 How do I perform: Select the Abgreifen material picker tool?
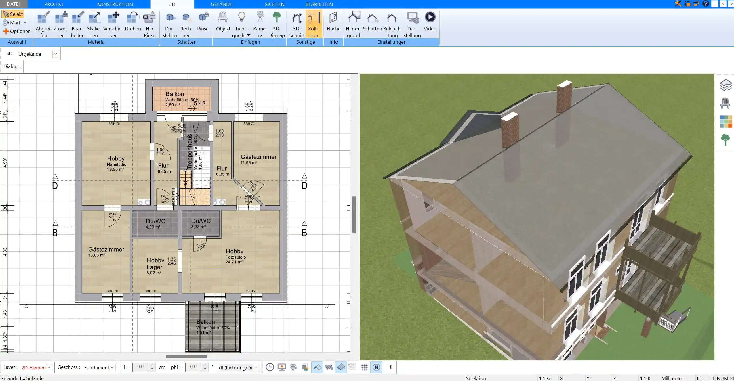[44, 24]
